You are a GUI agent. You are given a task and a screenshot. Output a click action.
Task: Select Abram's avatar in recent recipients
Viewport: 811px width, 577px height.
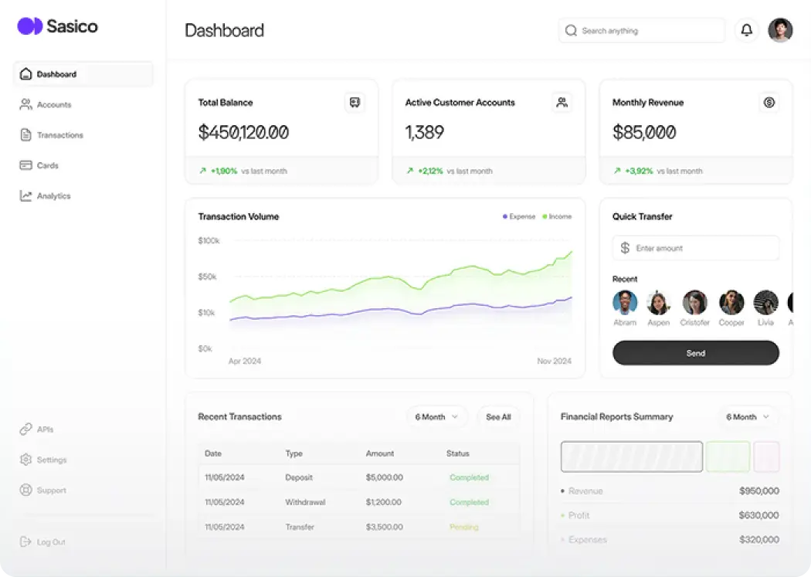[625, 303]
